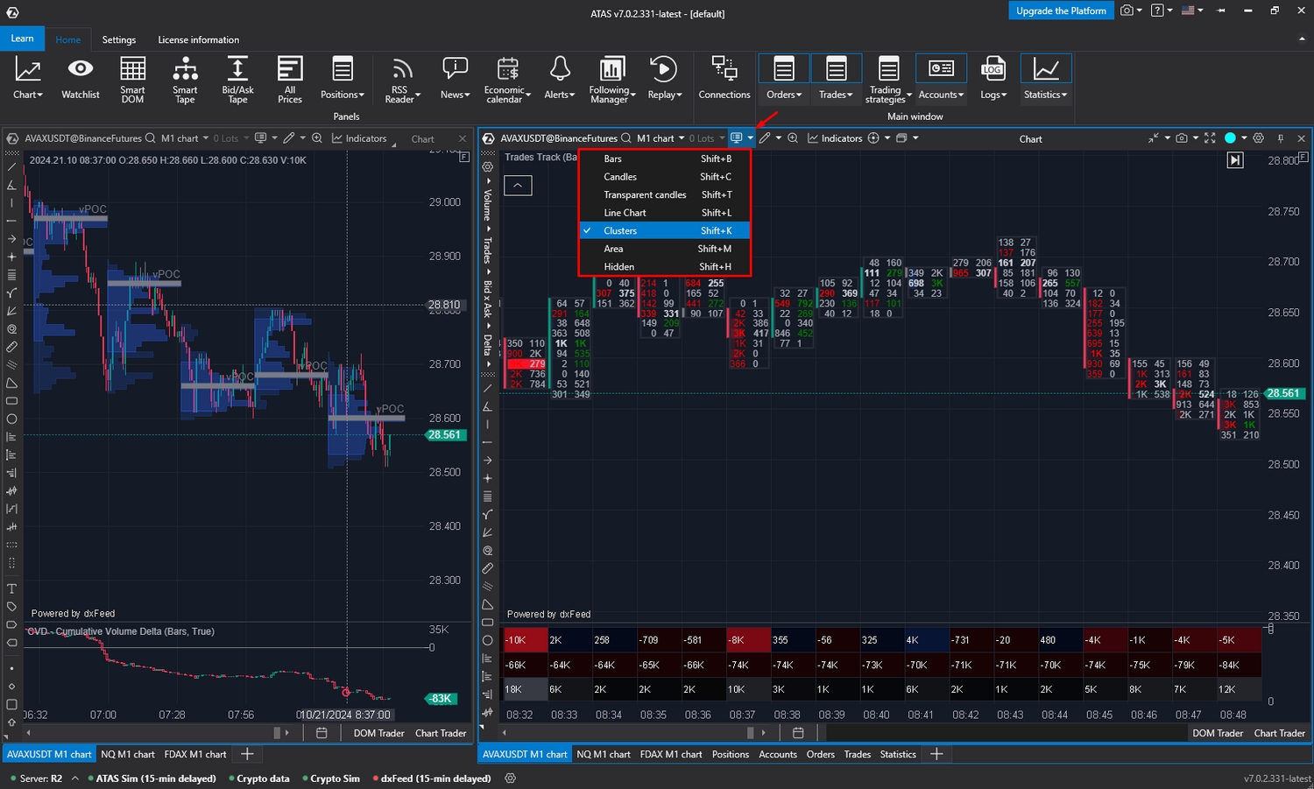Toggle the Orders main window panel
Image resolution: width=1314 pixels, height=789 pixels.
[784, 79]
